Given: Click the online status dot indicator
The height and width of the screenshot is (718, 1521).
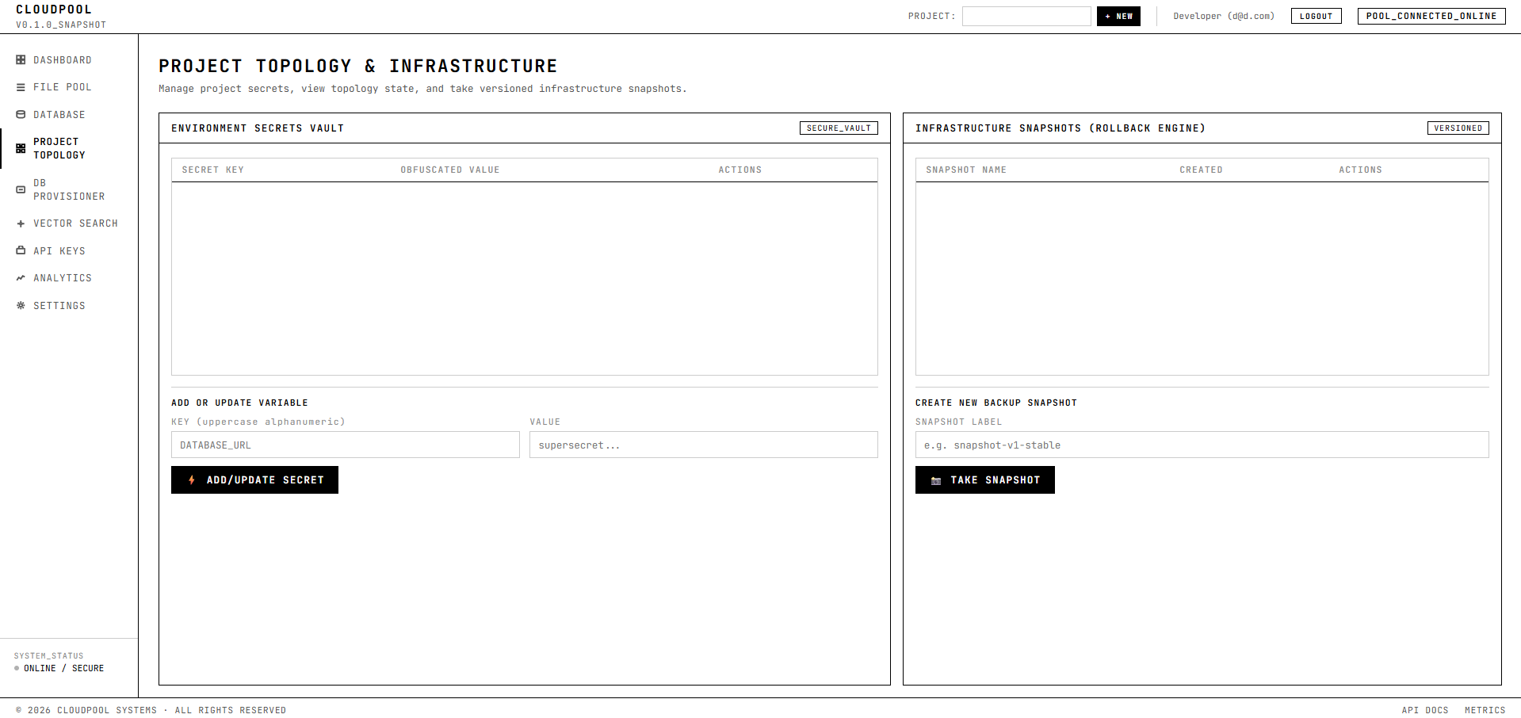Looking at the screenshot, I should pos(17,669).
